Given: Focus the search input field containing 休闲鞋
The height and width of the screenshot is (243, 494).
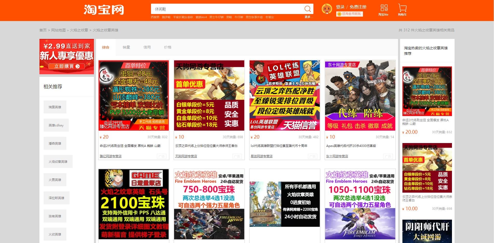Looking at the screenshot, I should [x=227, y=9].
